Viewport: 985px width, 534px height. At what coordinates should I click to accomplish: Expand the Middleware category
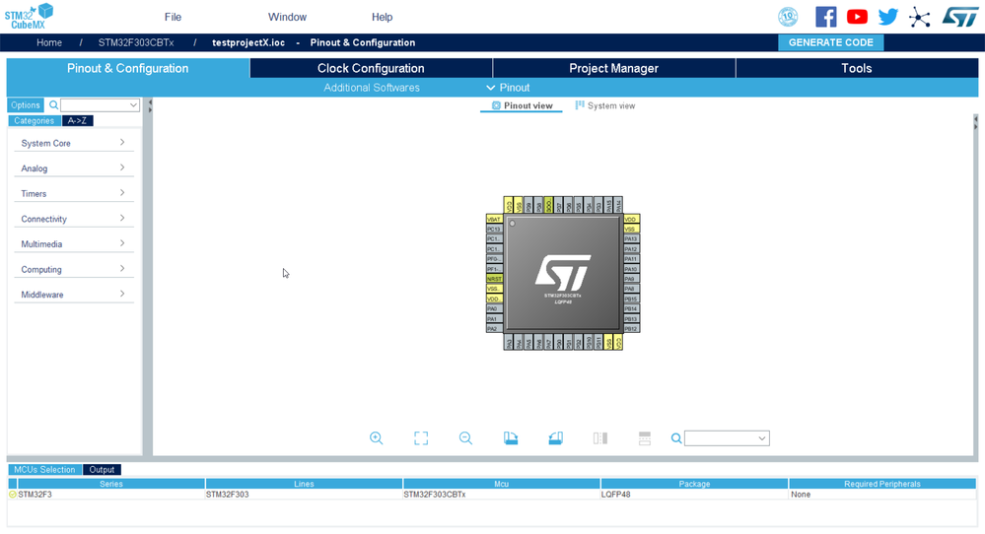coord(73,295)
